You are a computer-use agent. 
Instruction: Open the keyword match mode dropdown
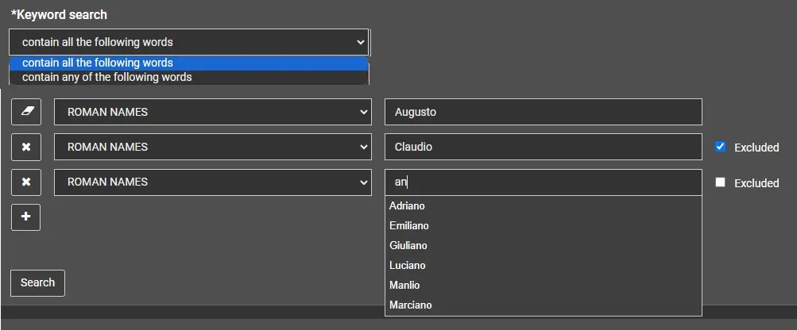point(189,42)
